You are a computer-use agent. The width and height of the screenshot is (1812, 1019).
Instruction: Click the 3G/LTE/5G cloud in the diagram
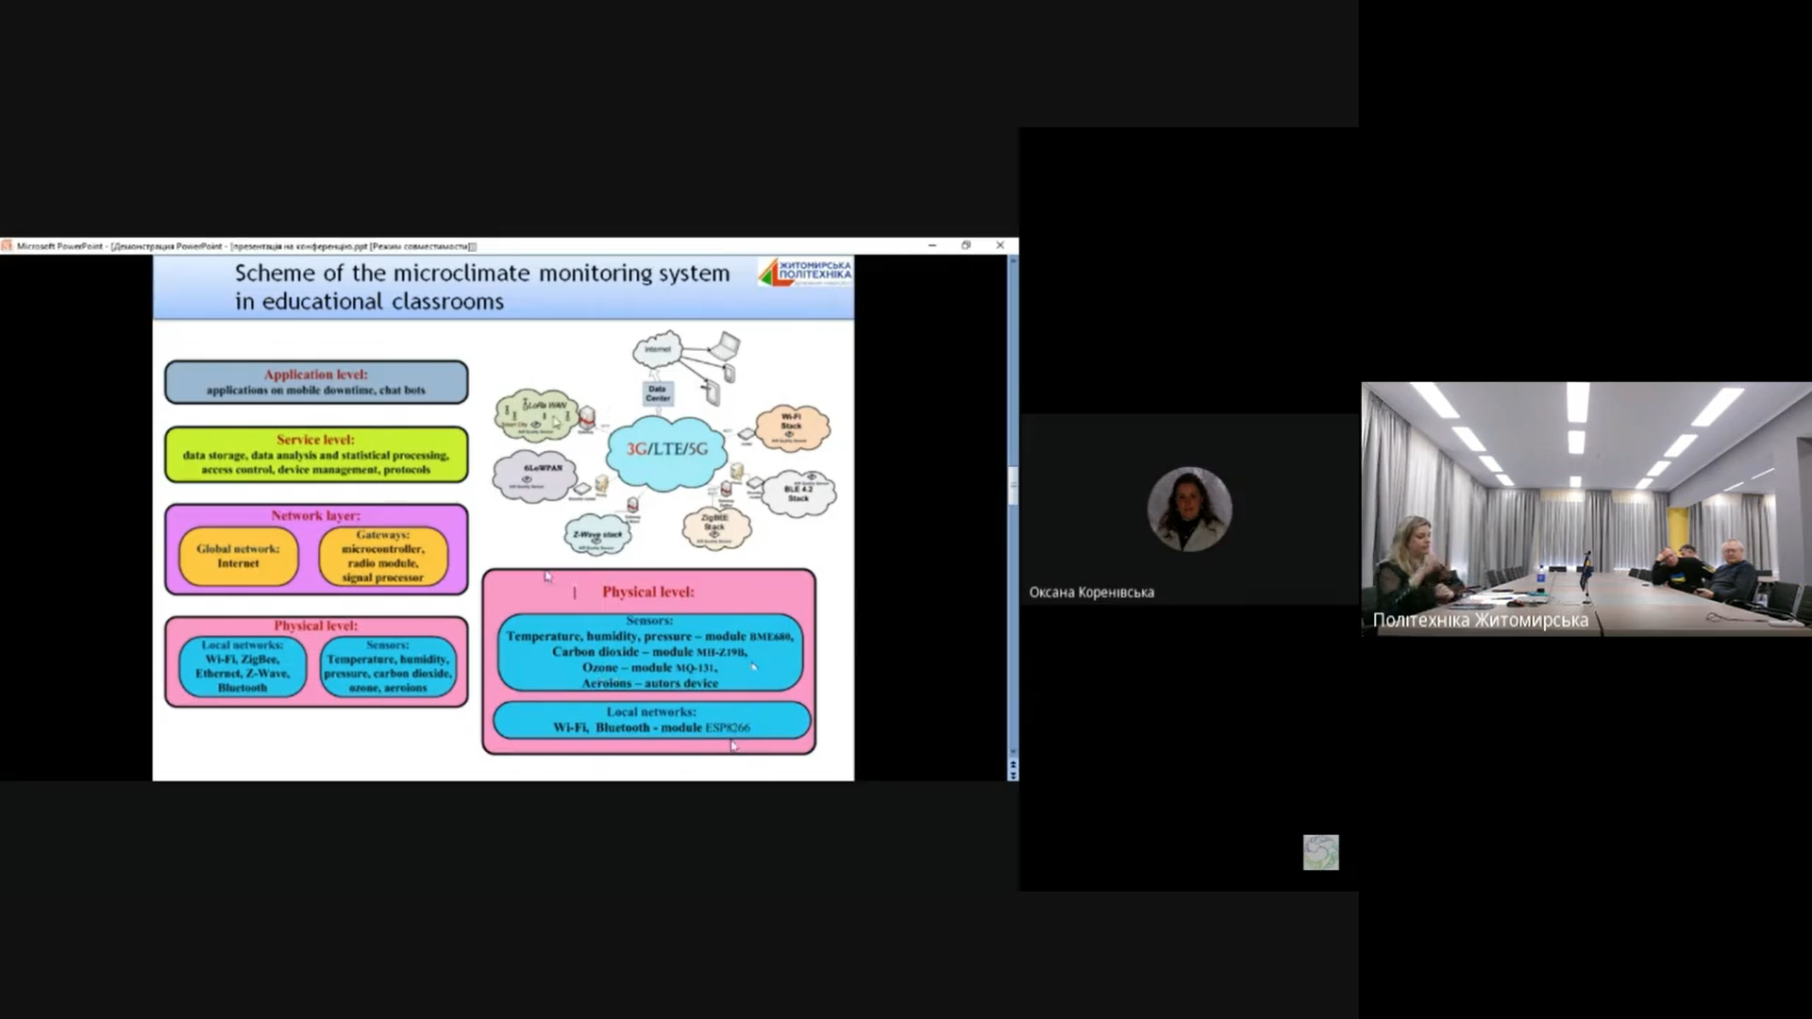(667, 451)
